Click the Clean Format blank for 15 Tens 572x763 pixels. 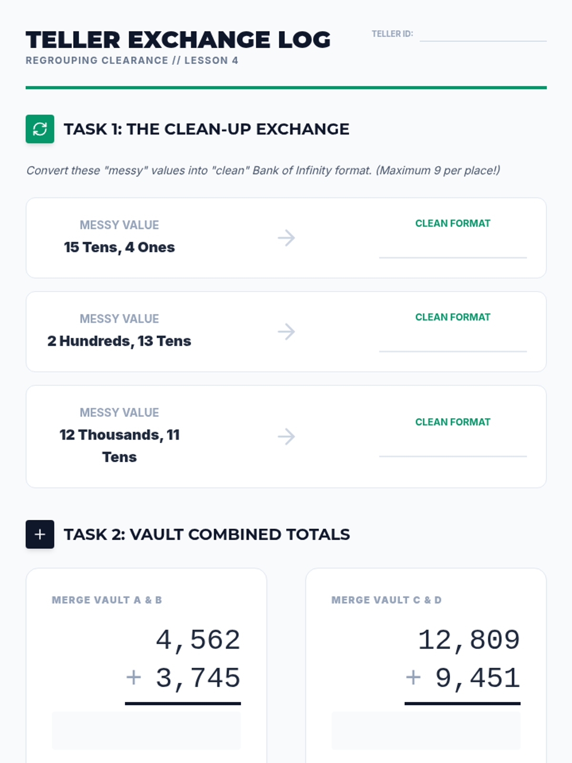click(x=453, y=249)
